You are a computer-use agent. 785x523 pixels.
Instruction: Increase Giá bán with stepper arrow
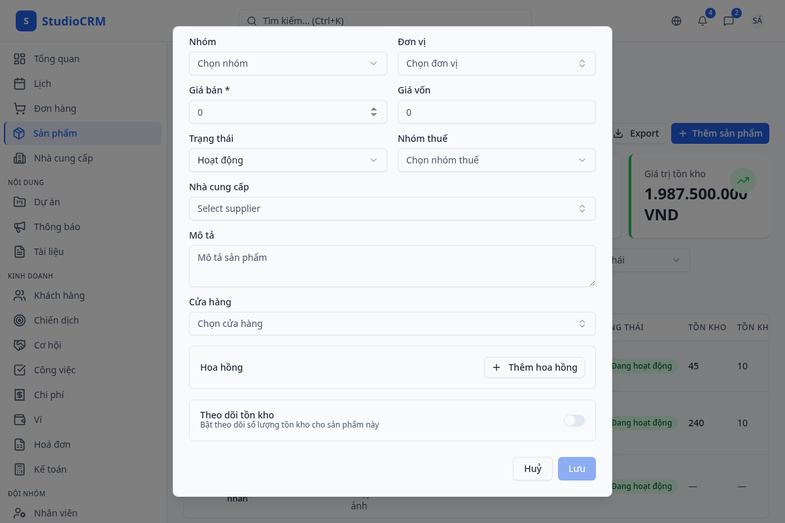tap(374, 109)
